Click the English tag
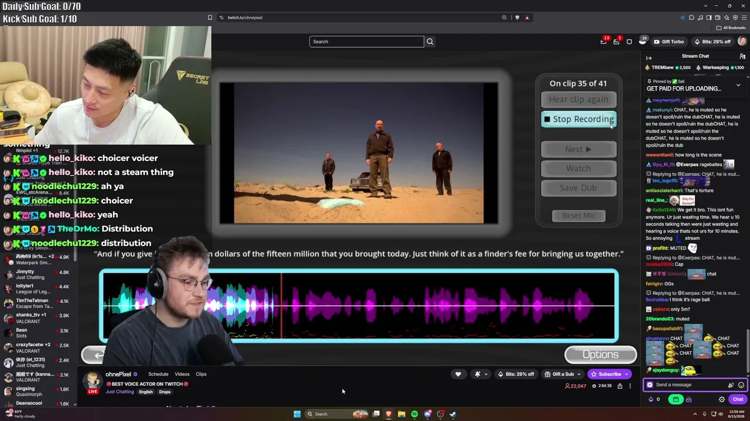750x421 pixels. 146,392
